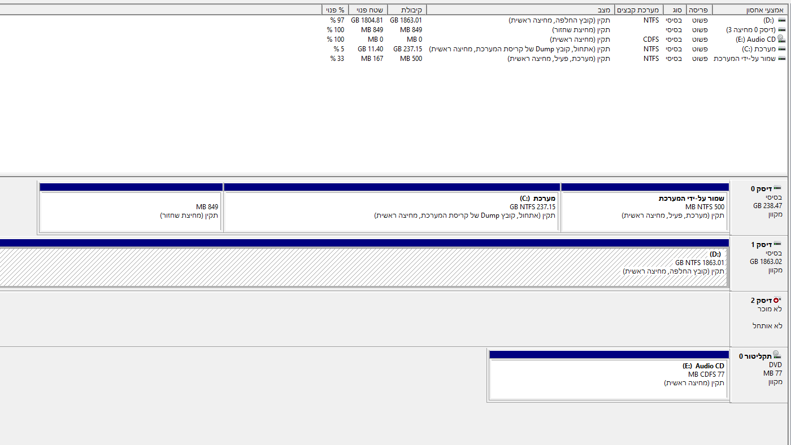Viewport: 791px width, 445px height.
Task: Click the 167 MB free space value
Action: point(372,59)
